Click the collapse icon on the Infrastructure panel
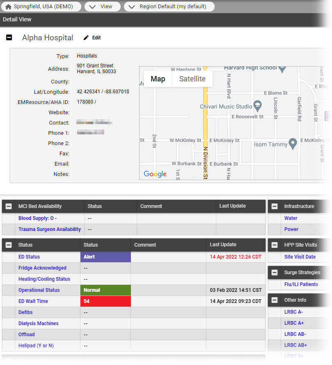 [x=274, y=206]
